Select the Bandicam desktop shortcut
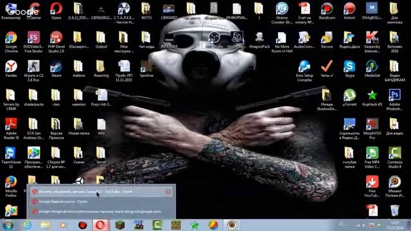411x231 pixels. (x=327, y=11)
